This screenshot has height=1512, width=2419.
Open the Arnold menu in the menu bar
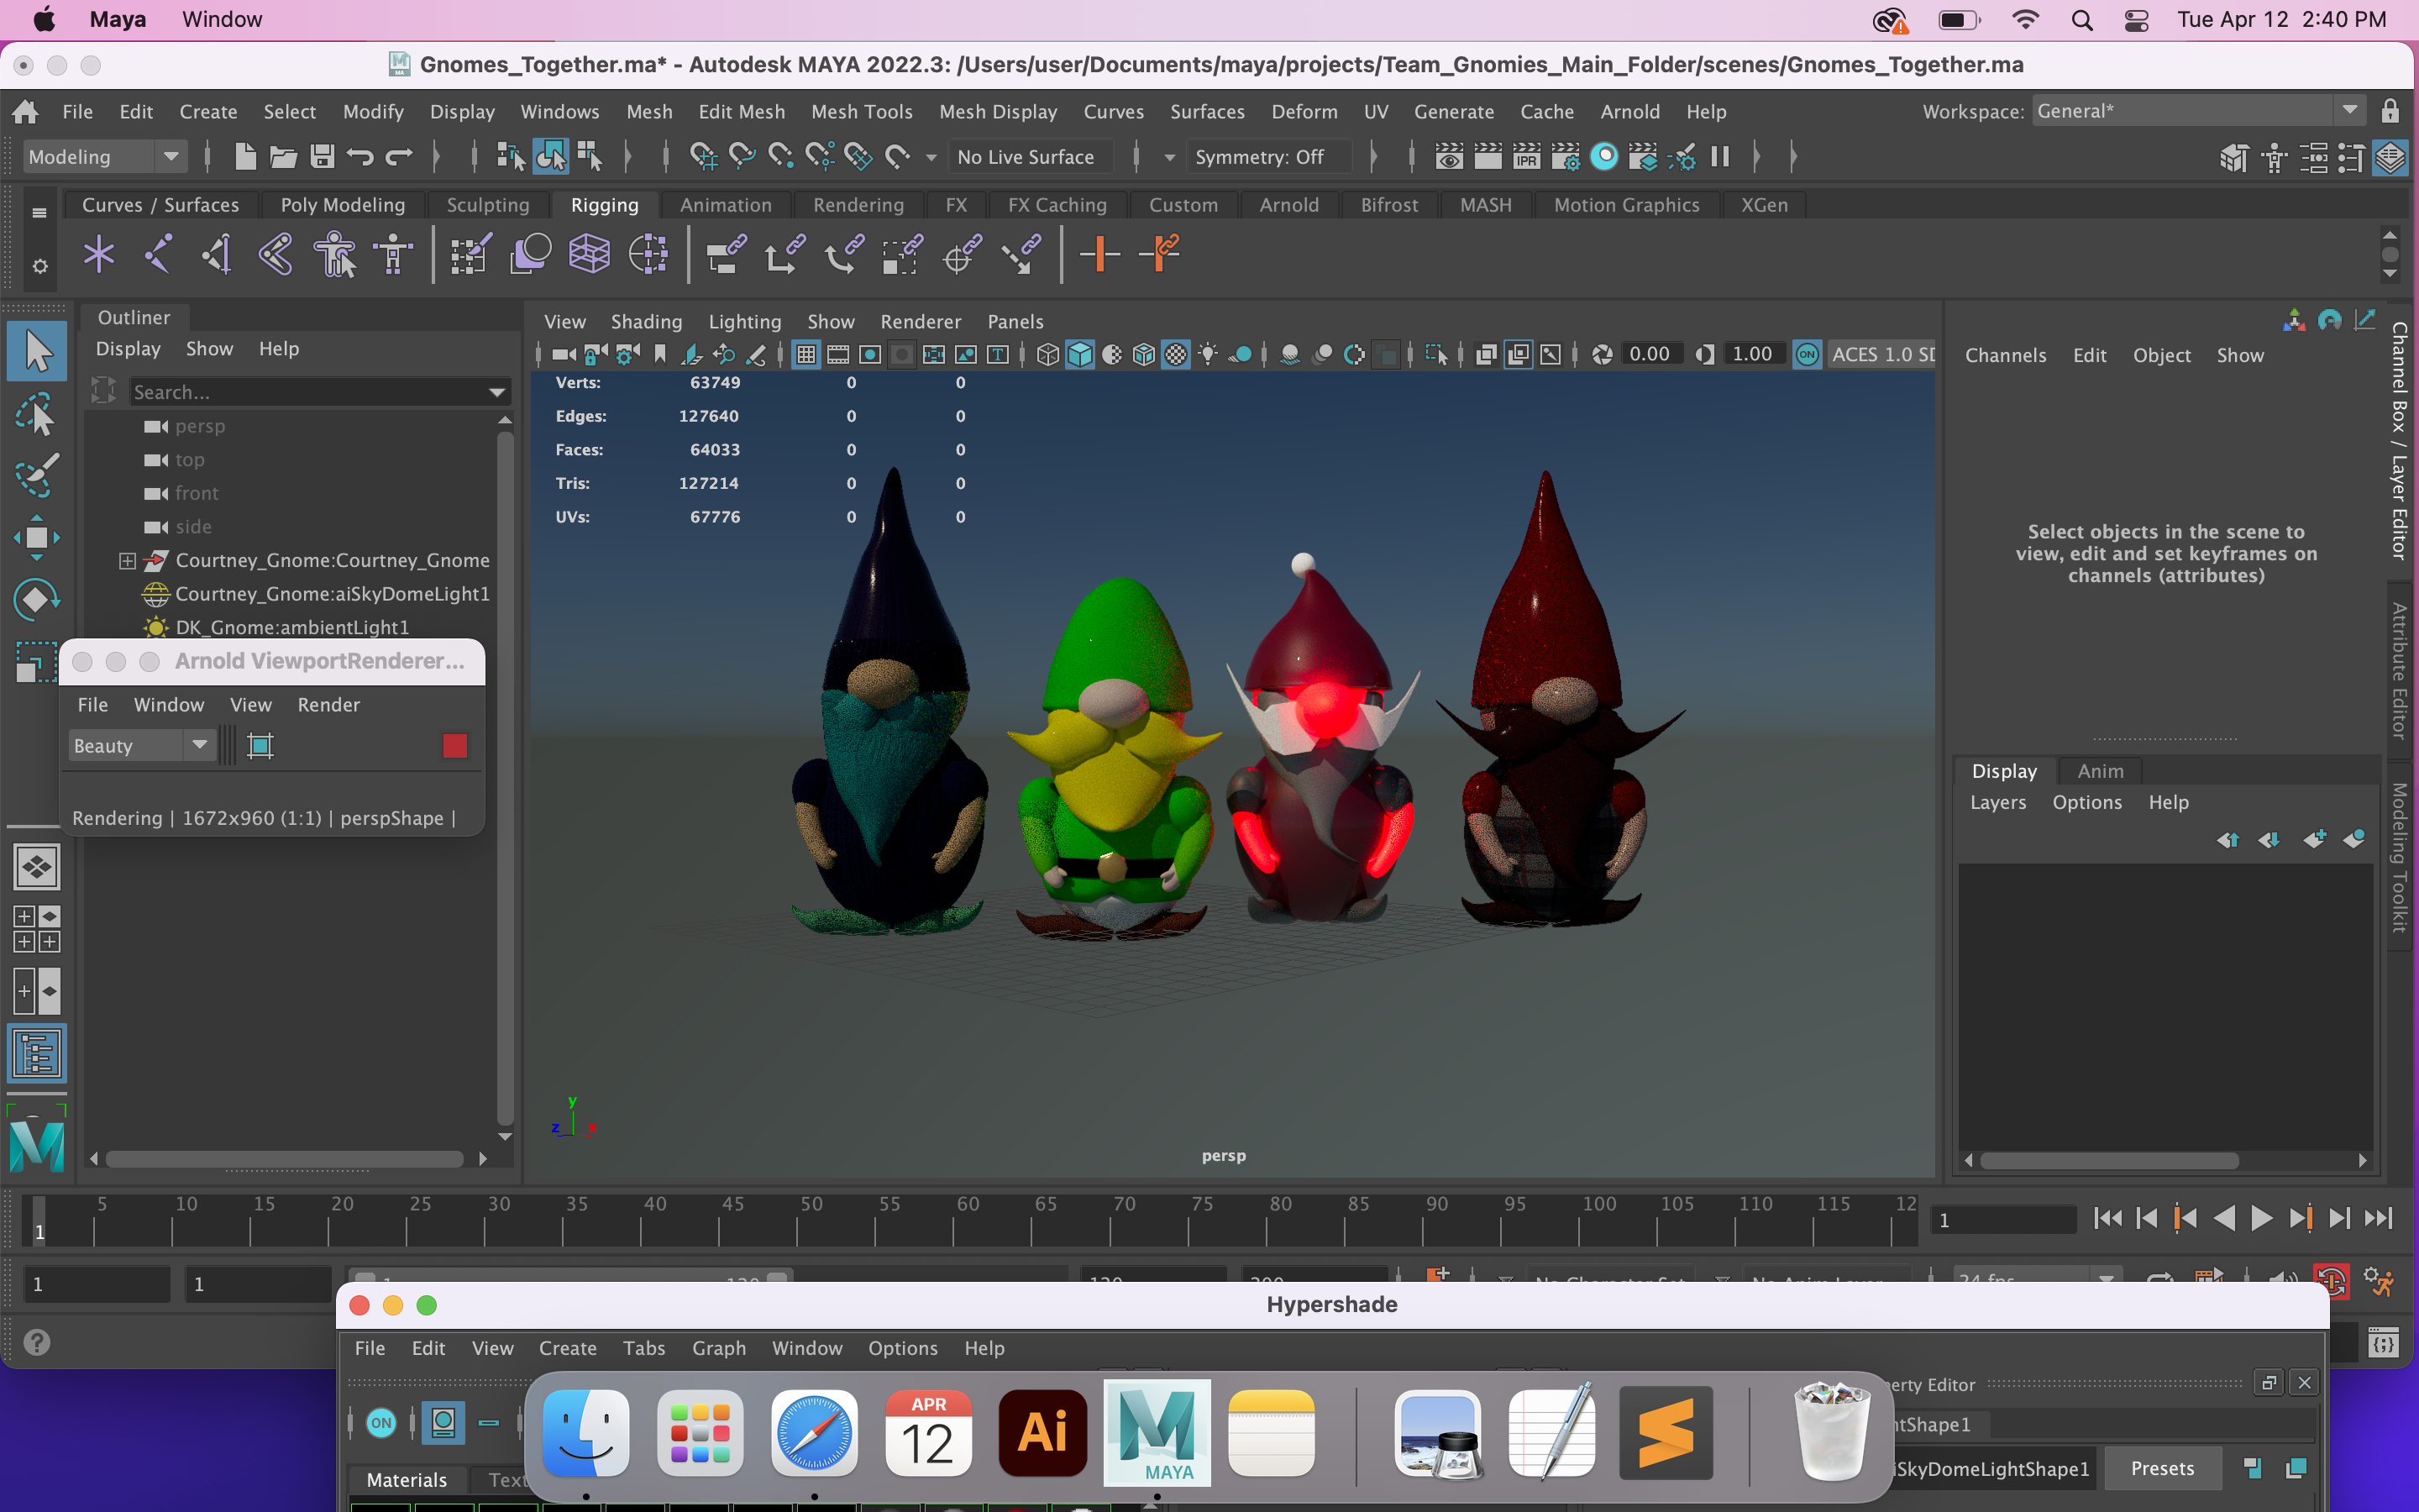1629,111
